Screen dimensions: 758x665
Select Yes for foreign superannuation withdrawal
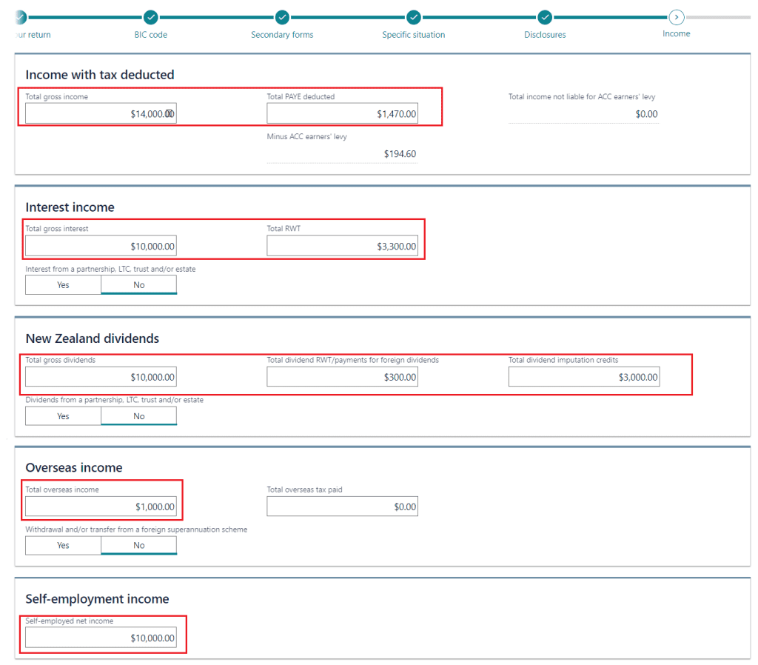(x=64, y=545)
